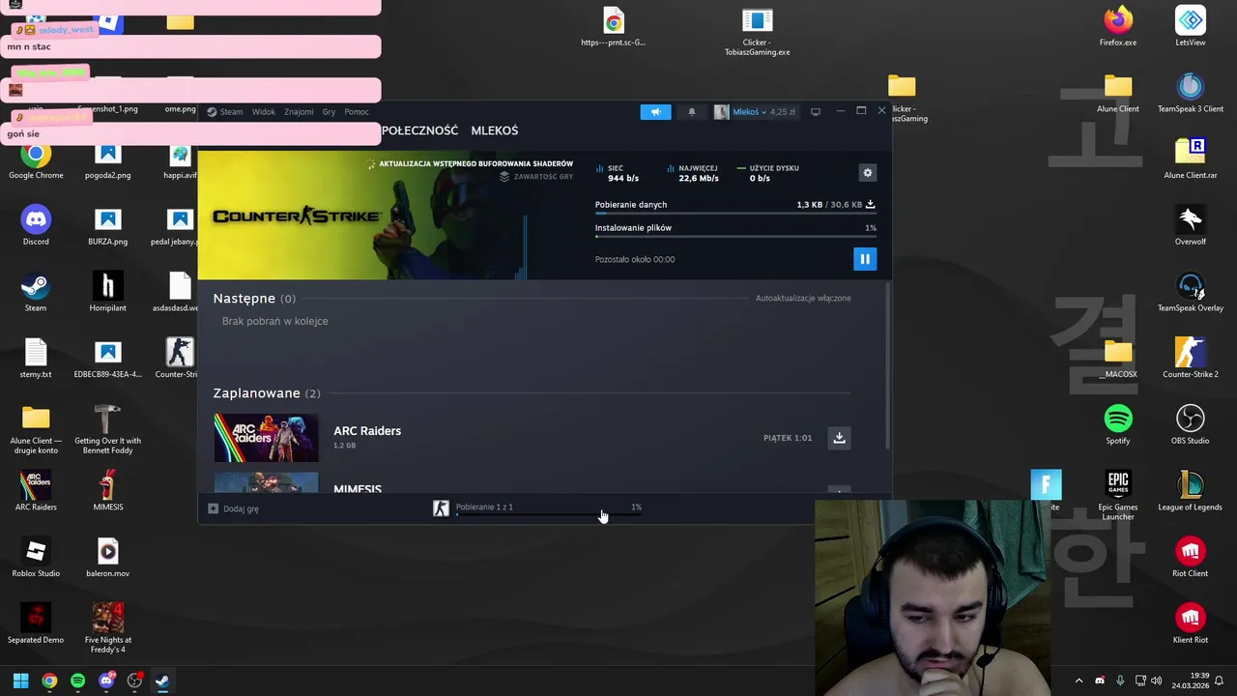Click the PIĄTEK 1:01 scheduled time
Image resolution: width=1237 pixels, height=696 pixels.
pos(788,438)
